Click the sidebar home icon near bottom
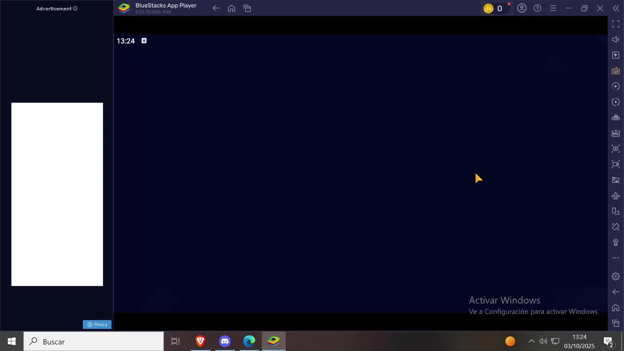 (616, 308)
